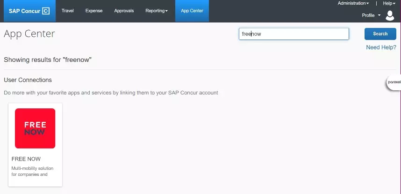Click the Multi-mobility solution description text
401x194 pixels.
coord(32,171)
